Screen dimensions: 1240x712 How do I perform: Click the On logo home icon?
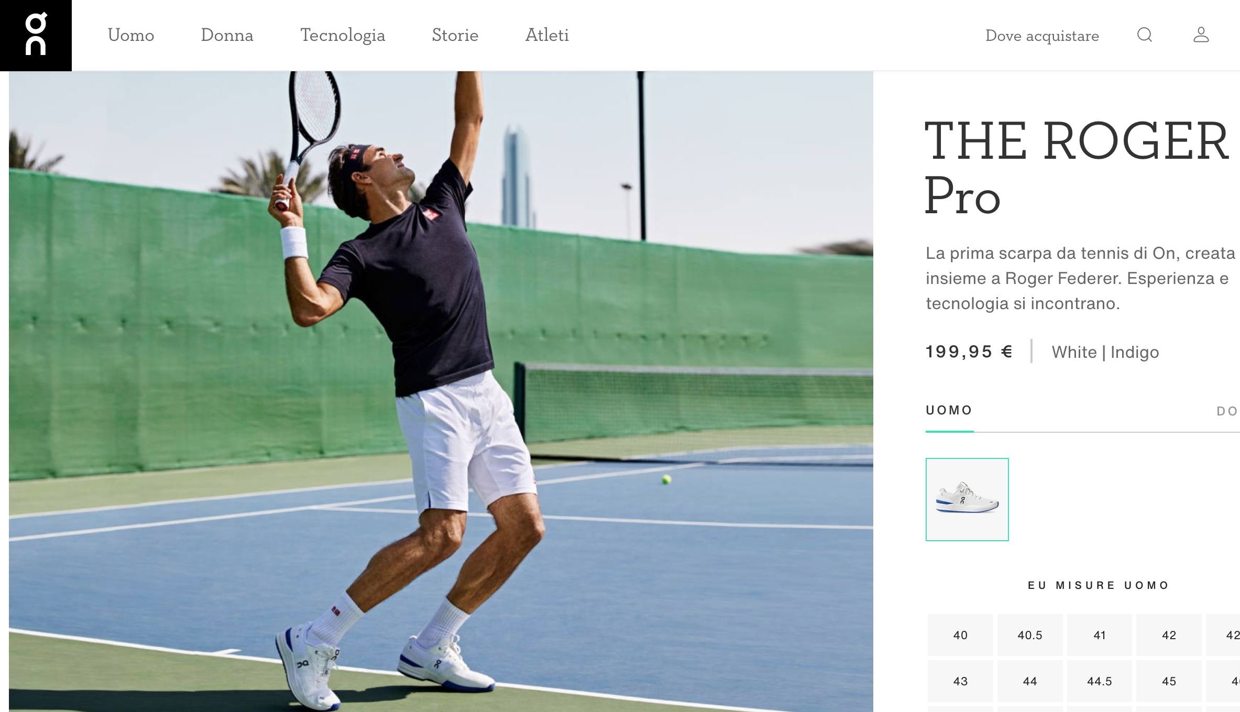tap(36, 35)
